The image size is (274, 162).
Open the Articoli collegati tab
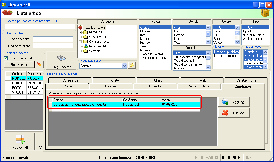(199, 86)
